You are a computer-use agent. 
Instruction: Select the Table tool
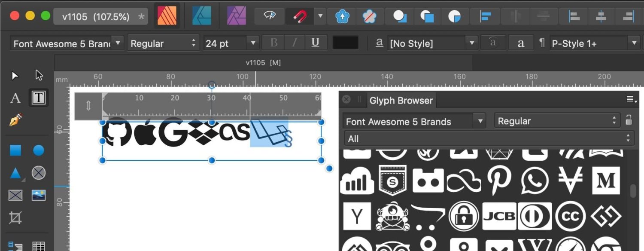38,246
